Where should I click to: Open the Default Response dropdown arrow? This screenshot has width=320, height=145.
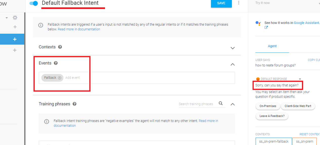click(x=300, y=79)
